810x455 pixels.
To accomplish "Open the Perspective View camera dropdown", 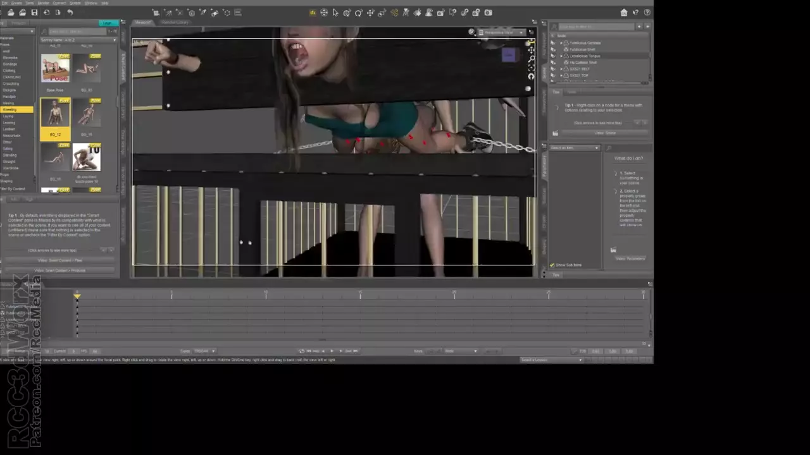I will pyautogui.click(x=502, y=32).
